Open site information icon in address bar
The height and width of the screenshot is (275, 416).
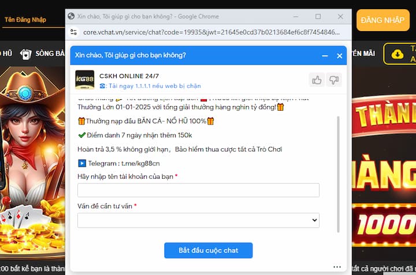[x=73, y=32]
